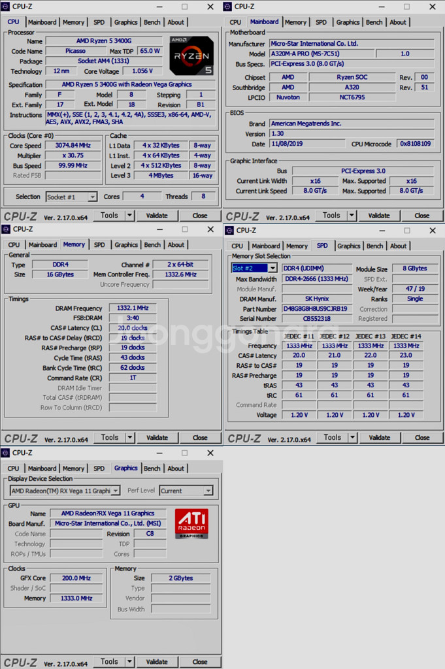Minimize the Graphics CPU-Z window
Viewport: 445px width, 669px height.
(159, 452)
